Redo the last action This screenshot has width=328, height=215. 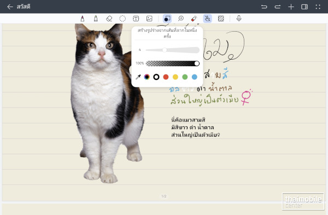click(x=278, y=7)
